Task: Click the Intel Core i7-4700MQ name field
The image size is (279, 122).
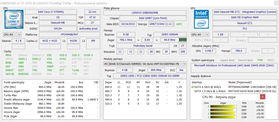Action: [51, 12]
